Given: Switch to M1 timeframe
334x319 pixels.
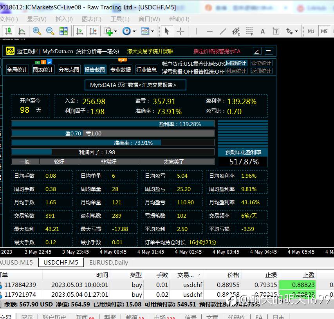Looking at the screenshot, I should [x=311, y=31].
